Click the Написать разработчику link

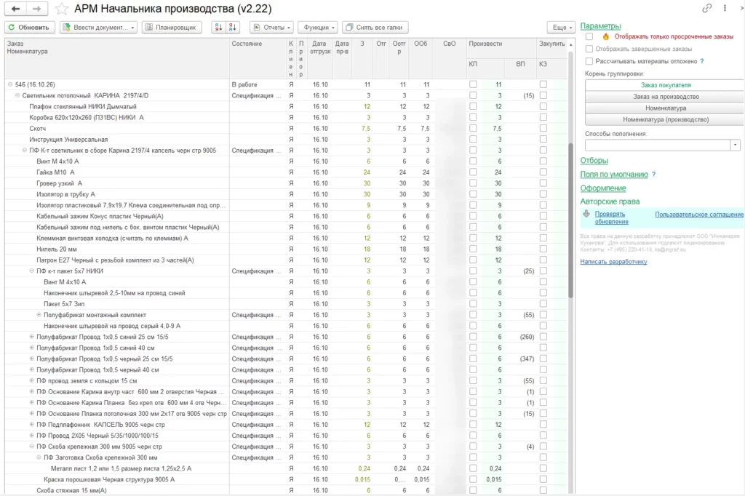pyautogui.click(x=613, y=262)
